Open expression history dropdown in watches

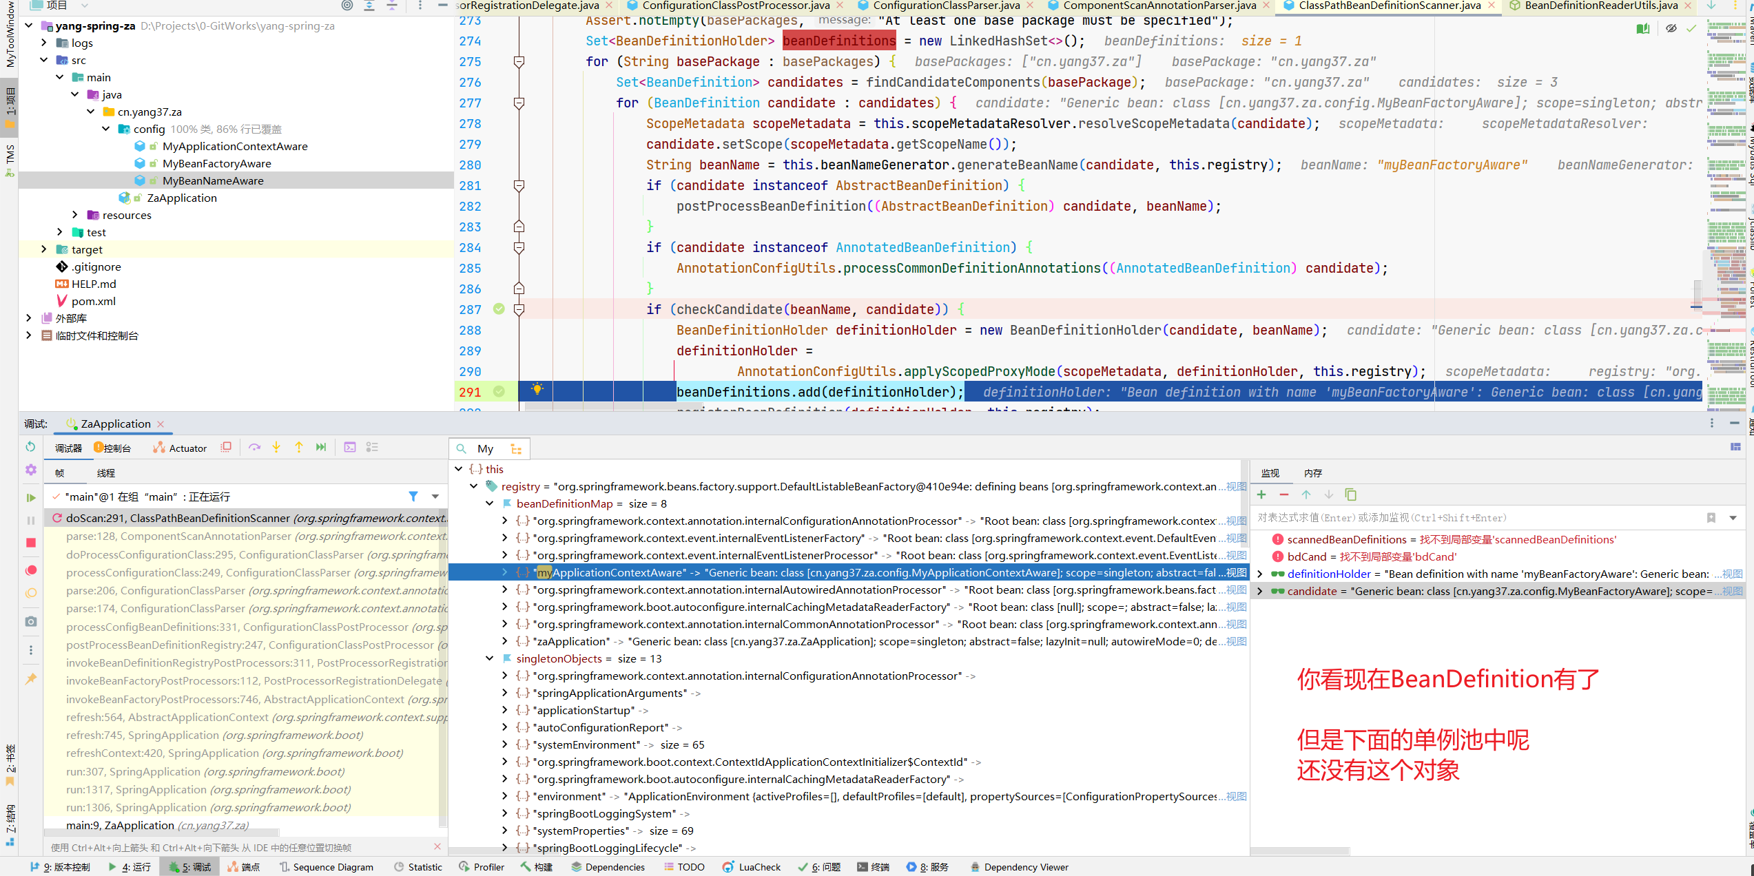(x=1733, y=518)
